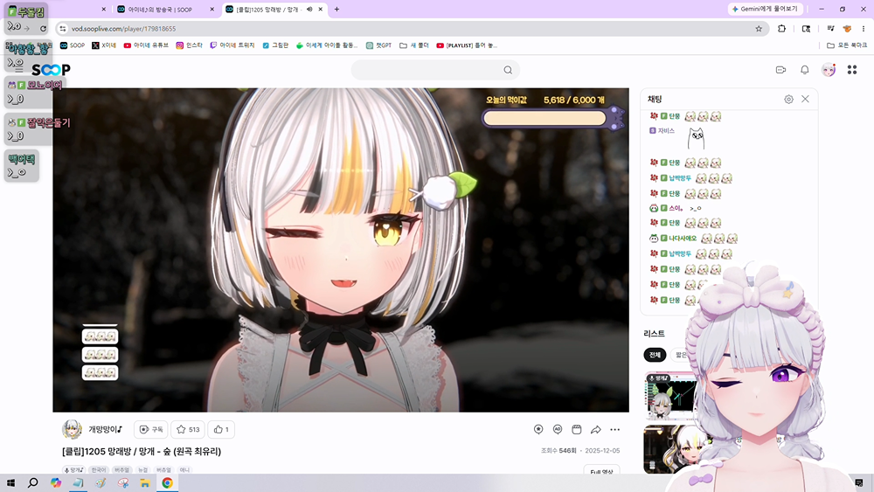Switch to the [클립]1205 망래방 browser tab
Screen dimensions: 874x492
click(268, 10)
